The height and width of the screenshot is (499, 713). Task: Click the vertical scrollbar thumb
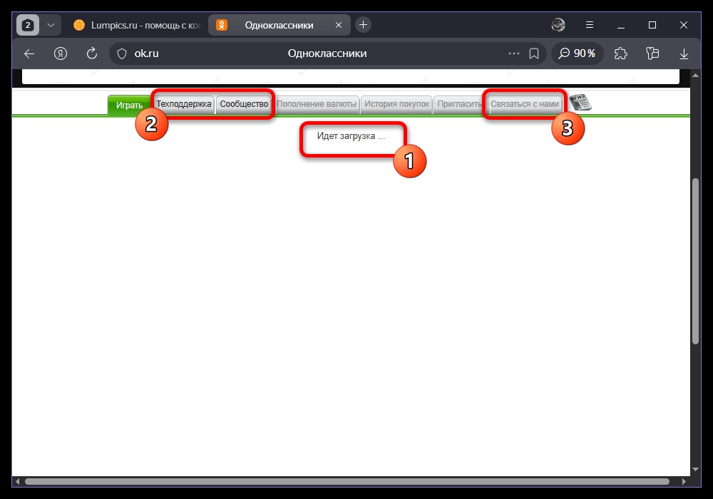click(x=695, y=262)
